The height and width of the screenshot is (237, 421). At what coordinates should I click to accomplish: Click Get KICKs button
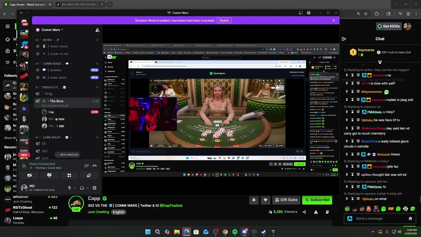point(389,26)
